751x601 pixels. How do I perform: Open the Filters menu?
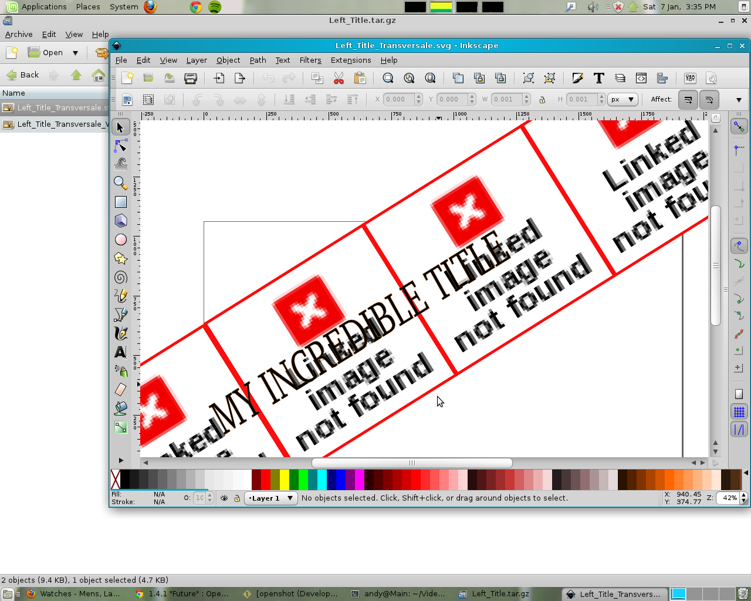pos(310,60)
